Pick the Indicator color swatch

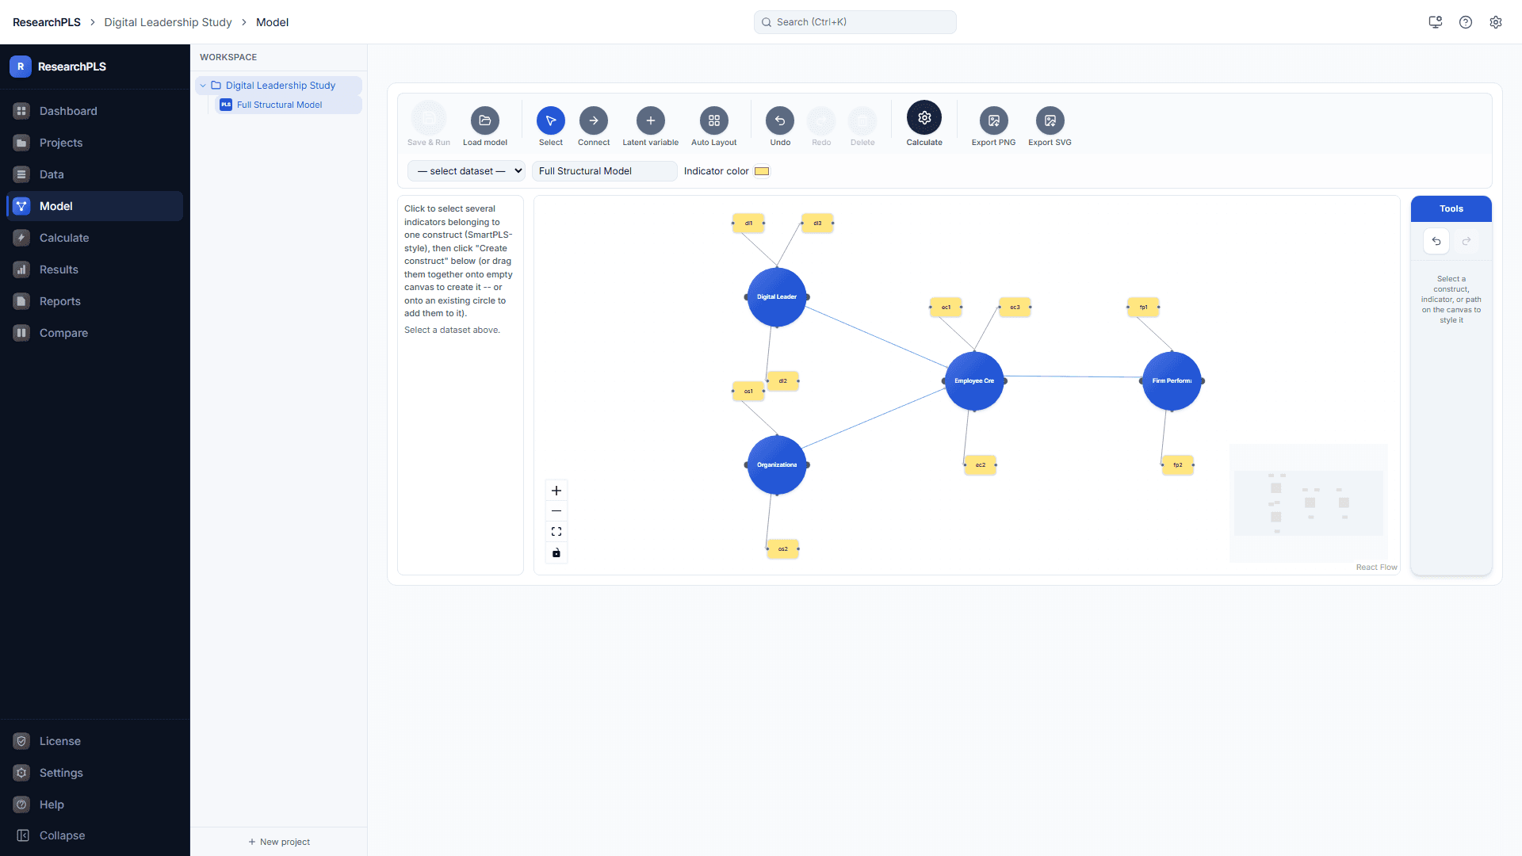[x=762, y=171]
